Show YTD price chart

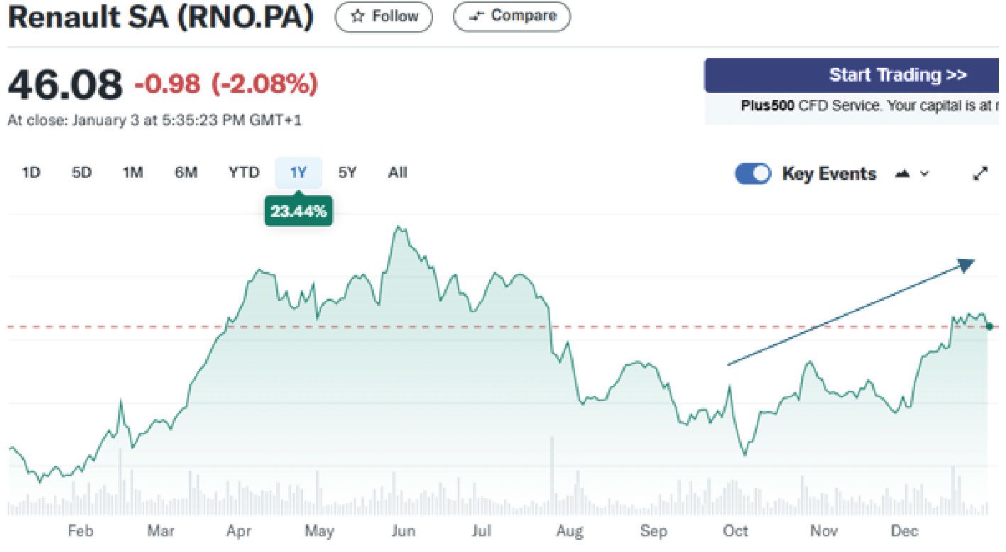tap(244, 172)
